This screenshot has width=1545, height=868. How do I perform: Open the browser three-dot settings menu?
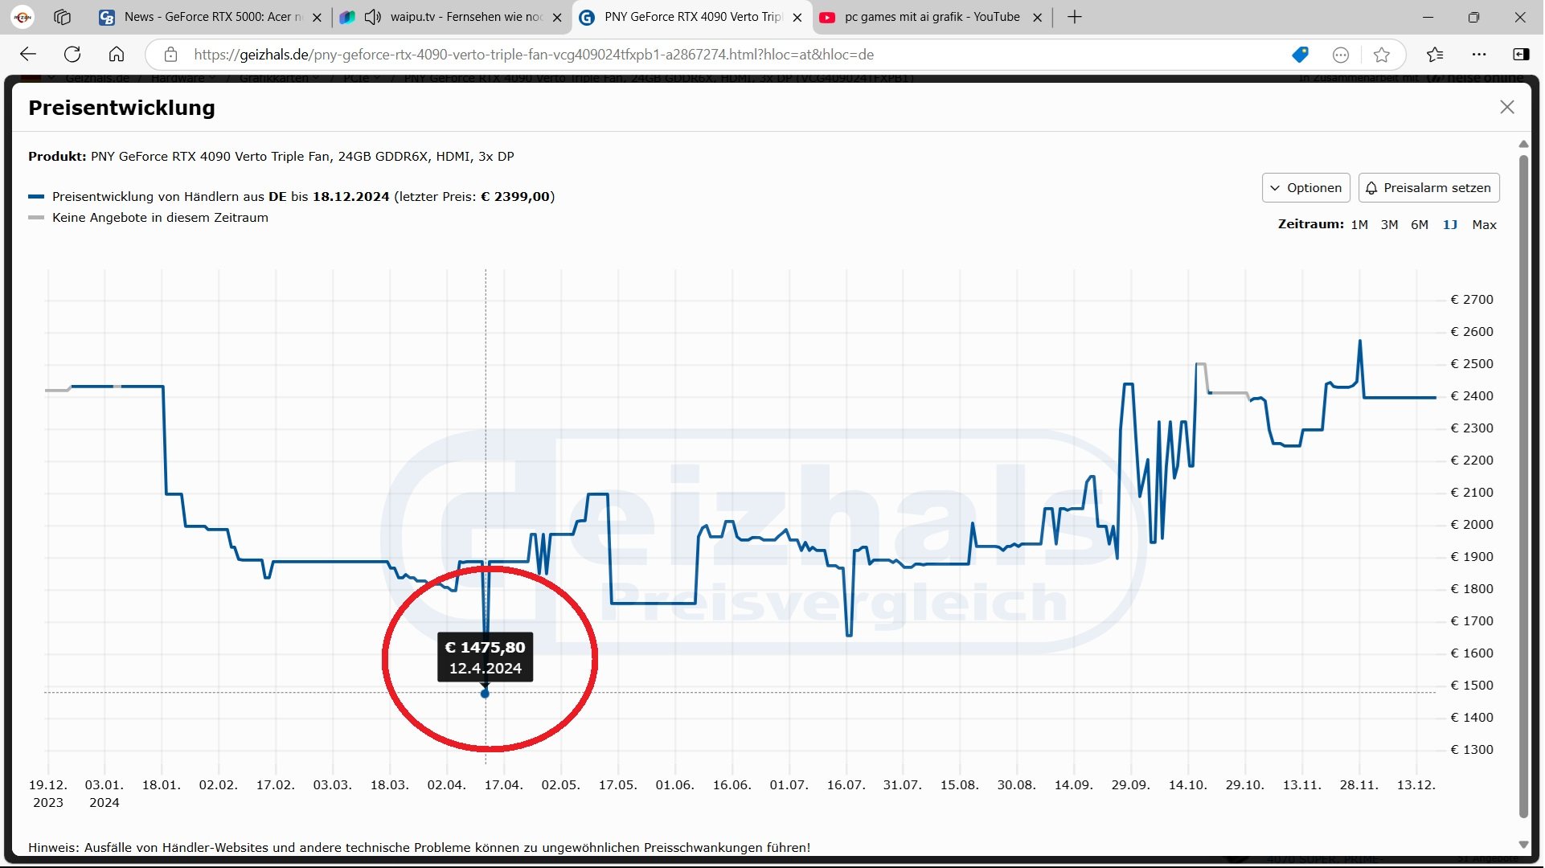[x=1479, y=55]
